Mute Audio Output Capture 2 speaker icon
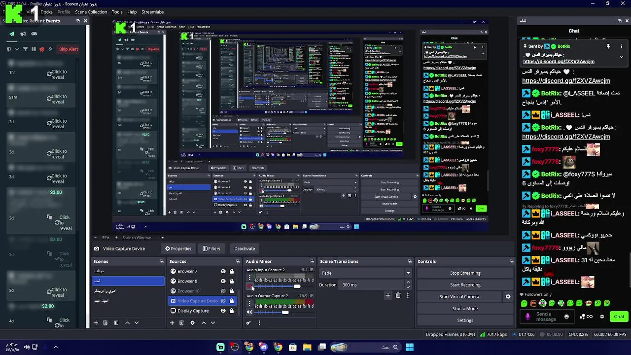Screen dimensions: 631x355 coord(249,312)
